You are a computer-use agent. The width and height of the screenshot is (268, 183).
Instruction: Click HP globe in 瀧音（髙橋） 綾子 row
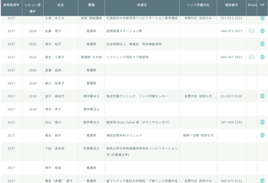262,181
